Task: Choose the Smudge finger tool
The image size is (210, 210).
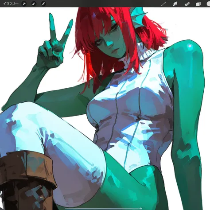Action: pos(175,4)
